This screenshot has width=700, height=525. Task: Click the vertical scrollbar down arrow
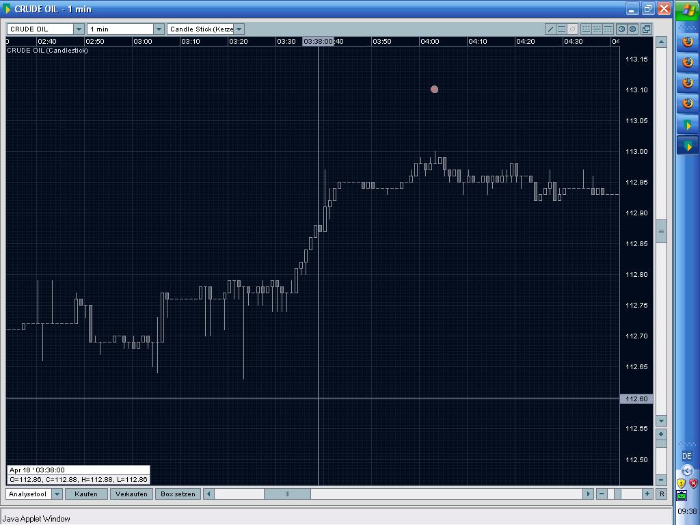point(661,421)
